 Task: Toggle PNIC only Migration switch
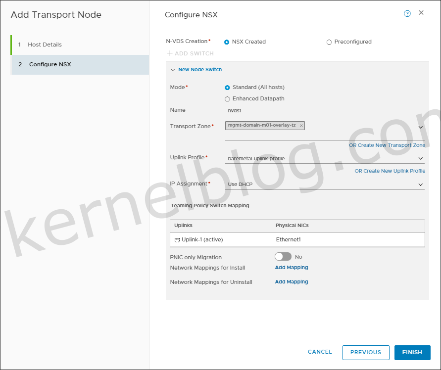click(283, 257)
